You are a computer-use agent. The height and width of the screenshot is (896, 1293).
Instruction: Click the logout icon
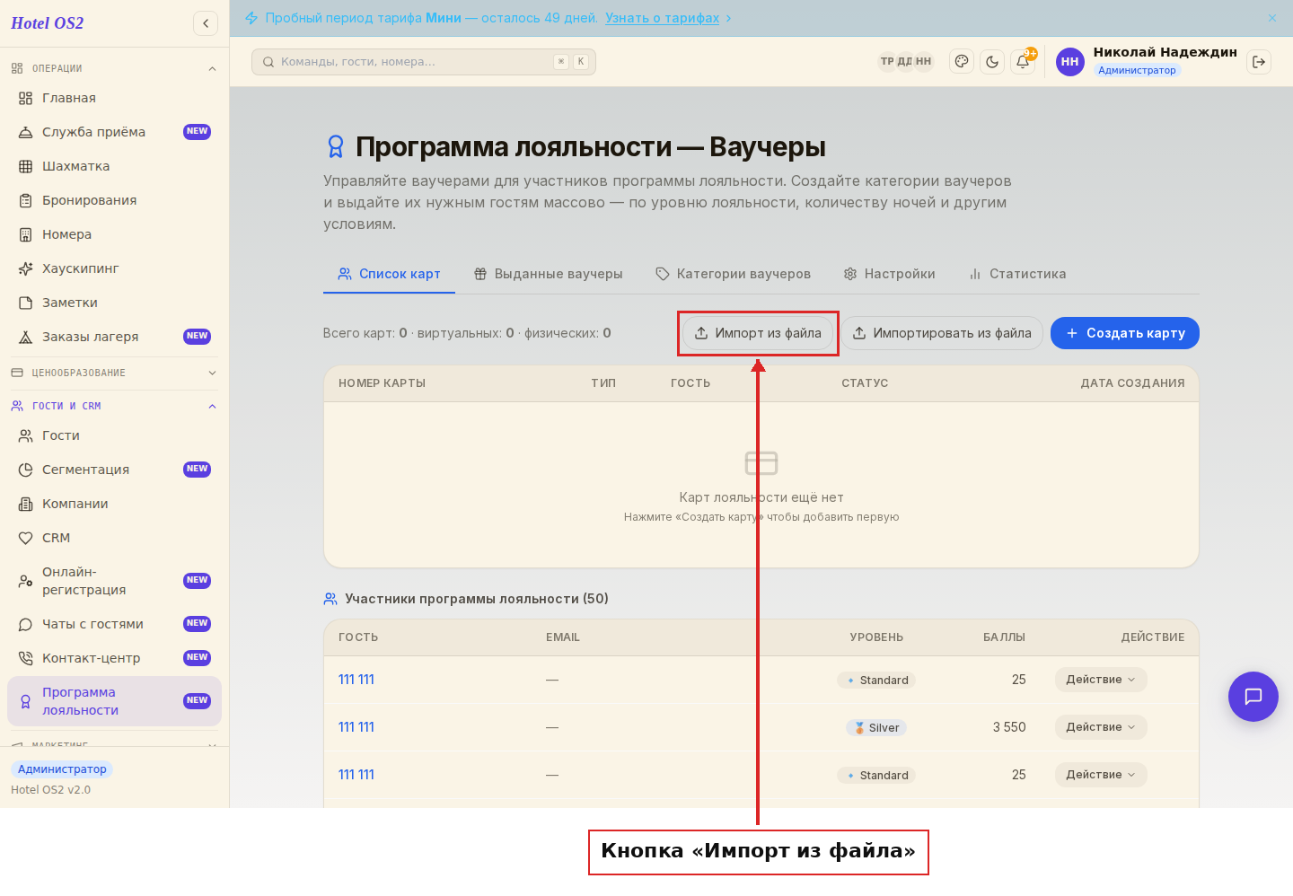[x=1259, y=62]
